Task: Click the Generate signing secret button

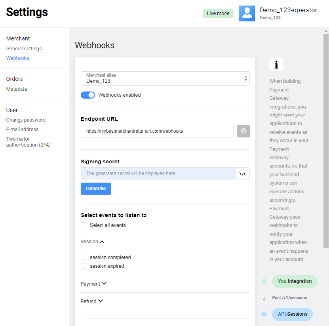Action: pos(96,189)
